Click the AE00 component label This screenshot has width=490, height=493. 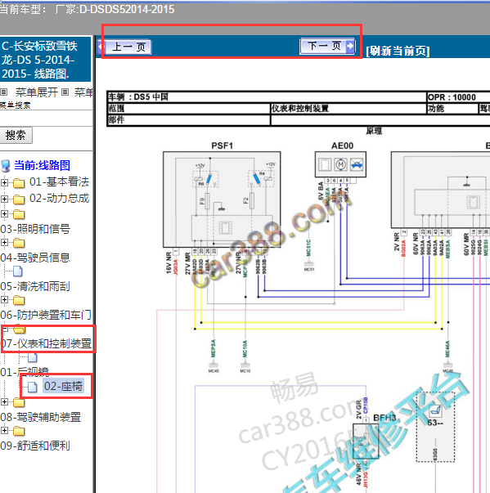342,146
